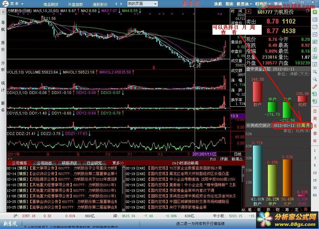Open the 我的页面 combo box
Image resolution: width=319 pixels, height=229 pixels.
coord(142,4)
